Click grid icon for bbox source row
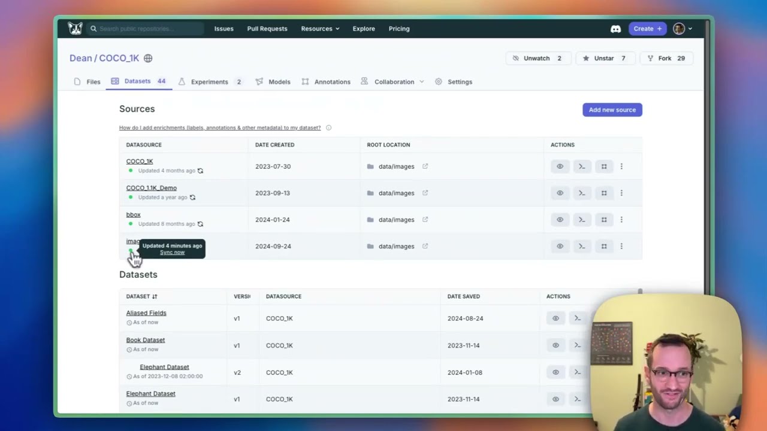The height and width of the screenshot is (431, 767). pos(604,220)
